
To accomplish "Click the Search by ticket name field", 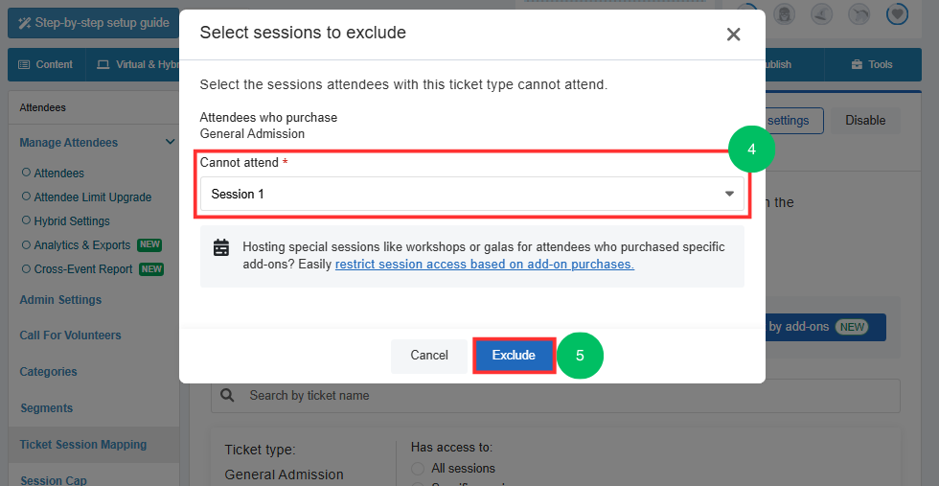I will click(555, 396).
